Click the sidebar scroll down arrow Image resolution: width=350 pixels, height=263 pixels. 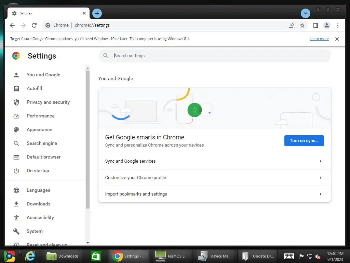pyautogui.click(x=87, y=243)
